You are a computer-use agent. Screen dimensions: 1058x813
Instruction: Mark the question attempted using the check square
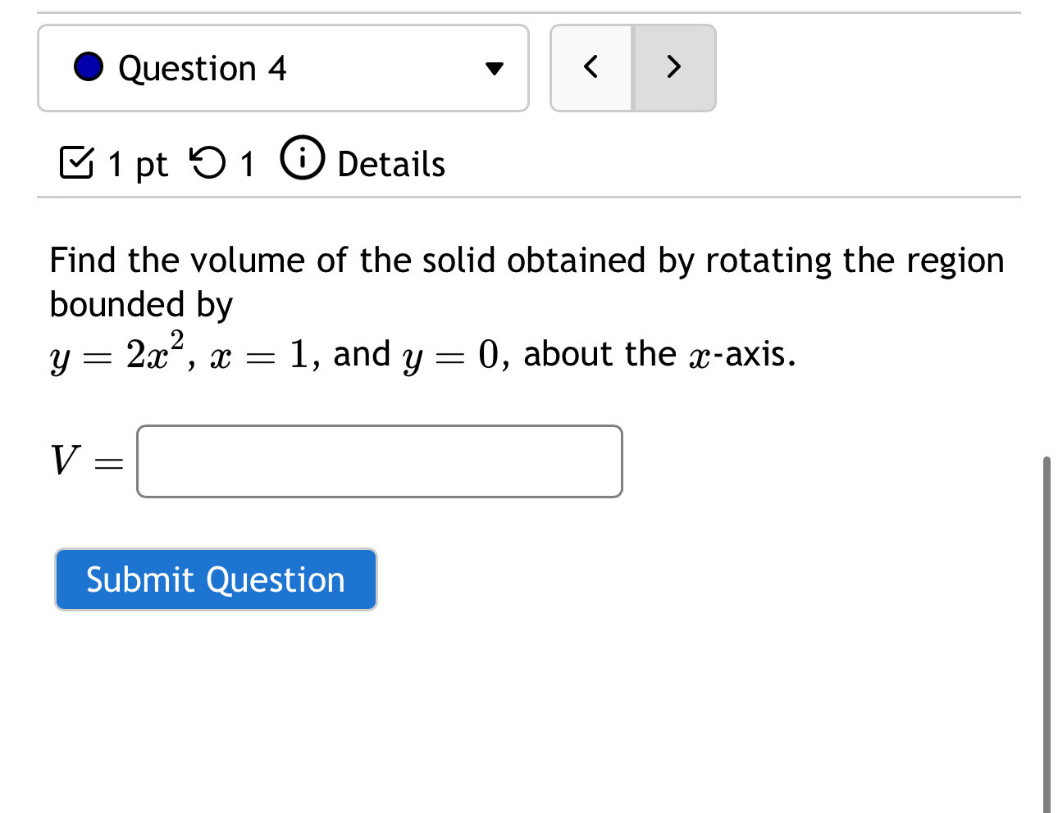click(78, 163)
